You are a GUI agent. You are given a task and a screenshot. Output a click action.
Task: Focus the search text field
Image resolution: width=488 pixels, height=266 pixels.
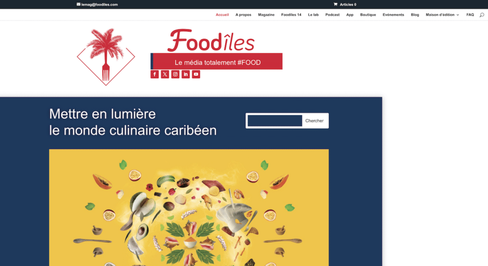[275, 121]
